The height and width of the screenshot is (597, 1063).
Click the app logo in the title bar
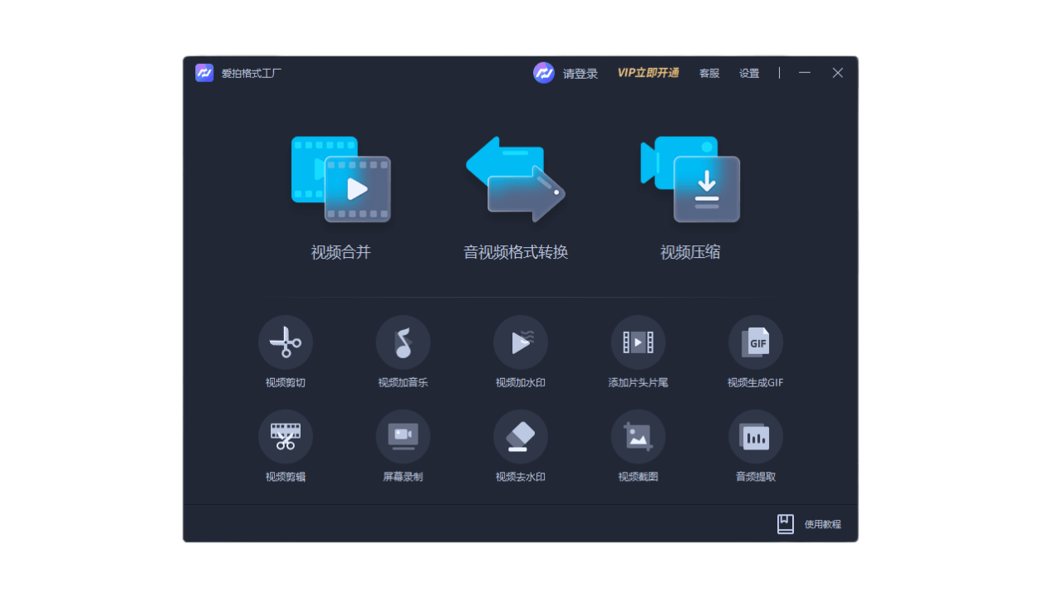[203, 73]
